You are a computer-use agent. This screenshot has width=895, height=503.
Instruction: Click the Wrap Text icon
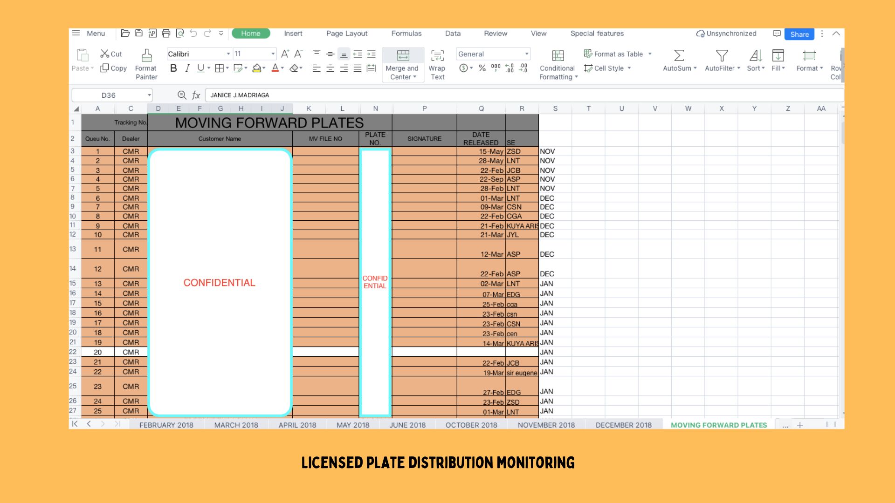[x=437, y=55]
